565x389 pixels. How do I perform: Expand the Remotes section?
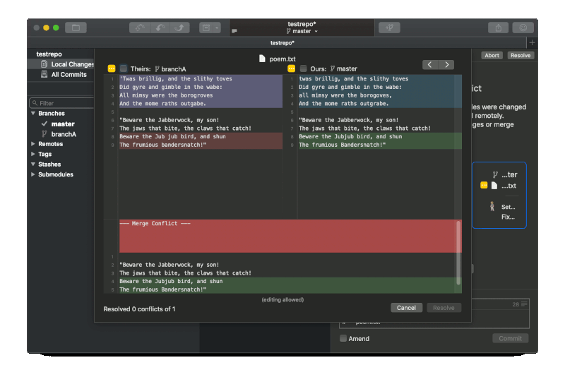(33, 144)
